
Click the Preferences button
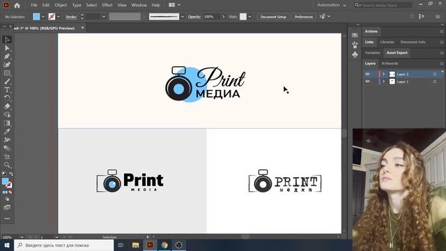click(x=304, y=17)
